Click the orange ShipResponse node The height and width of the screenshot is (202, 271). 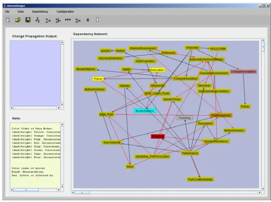point(221,116)
